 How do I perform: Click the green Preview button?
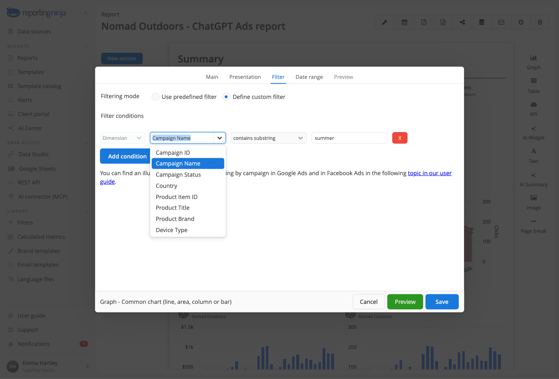[x=405, y=302]
